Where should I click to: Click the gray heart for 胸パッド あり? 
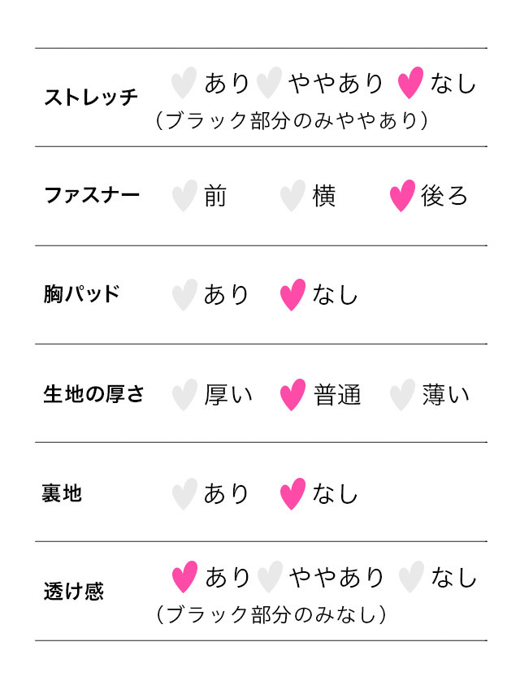click(184, 295)
